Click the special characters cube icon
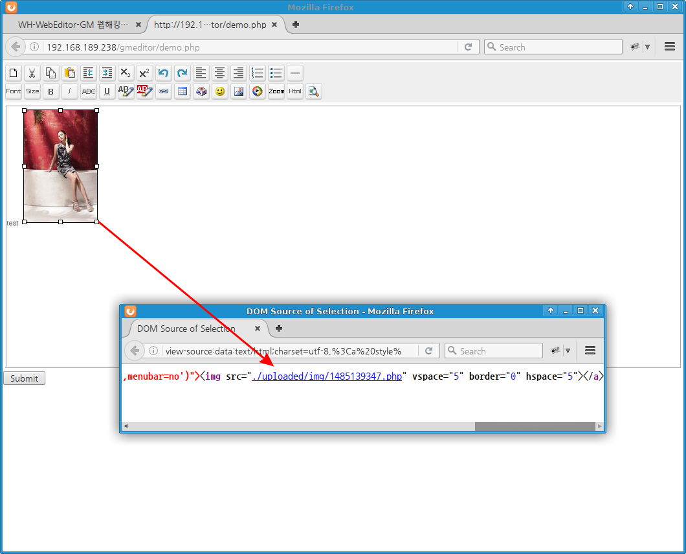This screenshot has height=554, width=686. (x=201, y=91)
